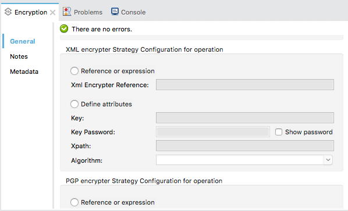Open the Metadata section
This screenshot has height=211, width=348.
click(x=24, y=71)
